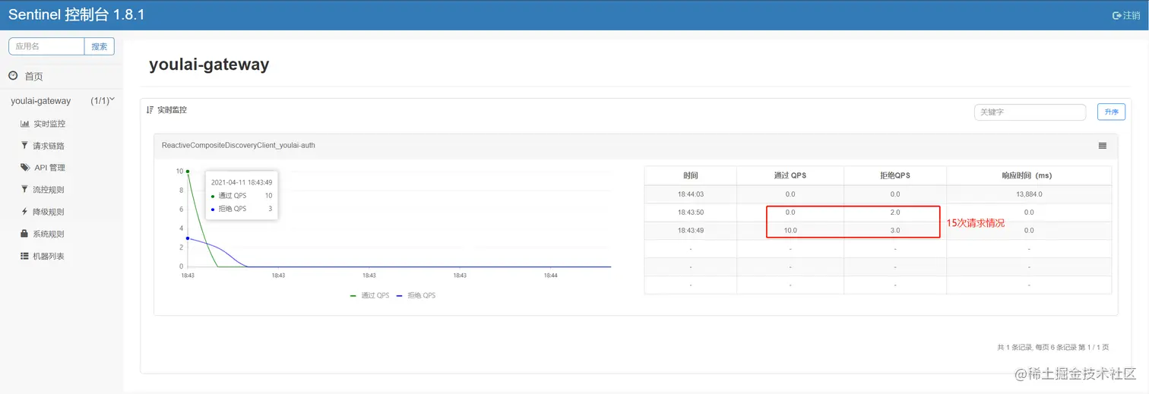Click the hamburger menu icon of the resource panel
1149x394 pixels.
pos(1103,145)
